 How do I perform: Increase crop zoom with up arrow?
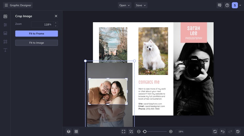tap(56, 23)
